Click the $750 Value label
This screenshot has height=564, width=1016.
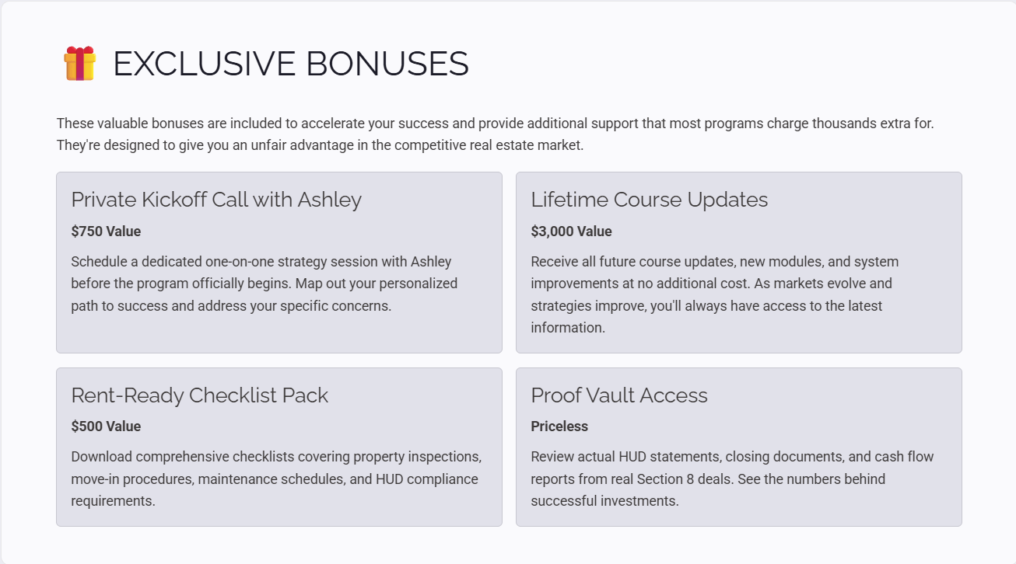tap(106, 232)
